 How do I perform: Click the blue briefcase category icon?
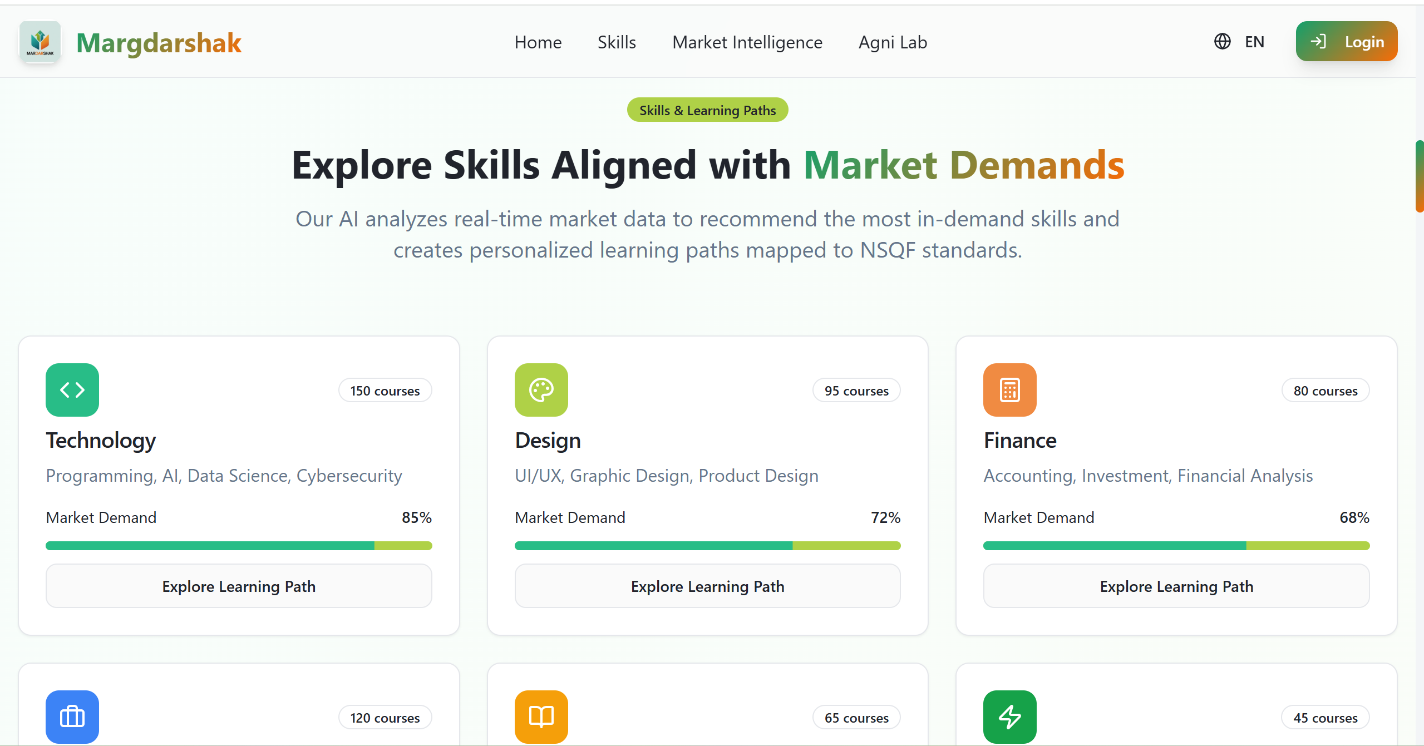click(x=72, y=717)
